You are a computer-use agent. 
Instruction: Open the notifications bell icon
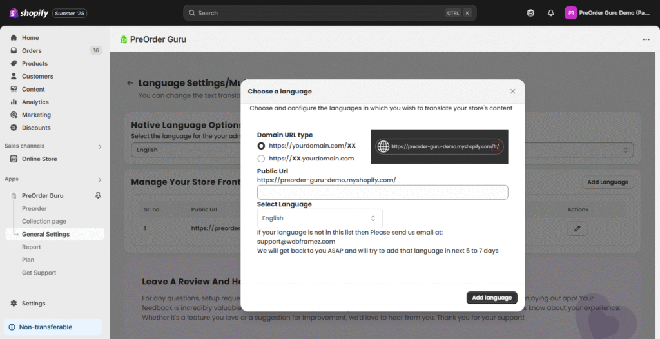point(550,13)
